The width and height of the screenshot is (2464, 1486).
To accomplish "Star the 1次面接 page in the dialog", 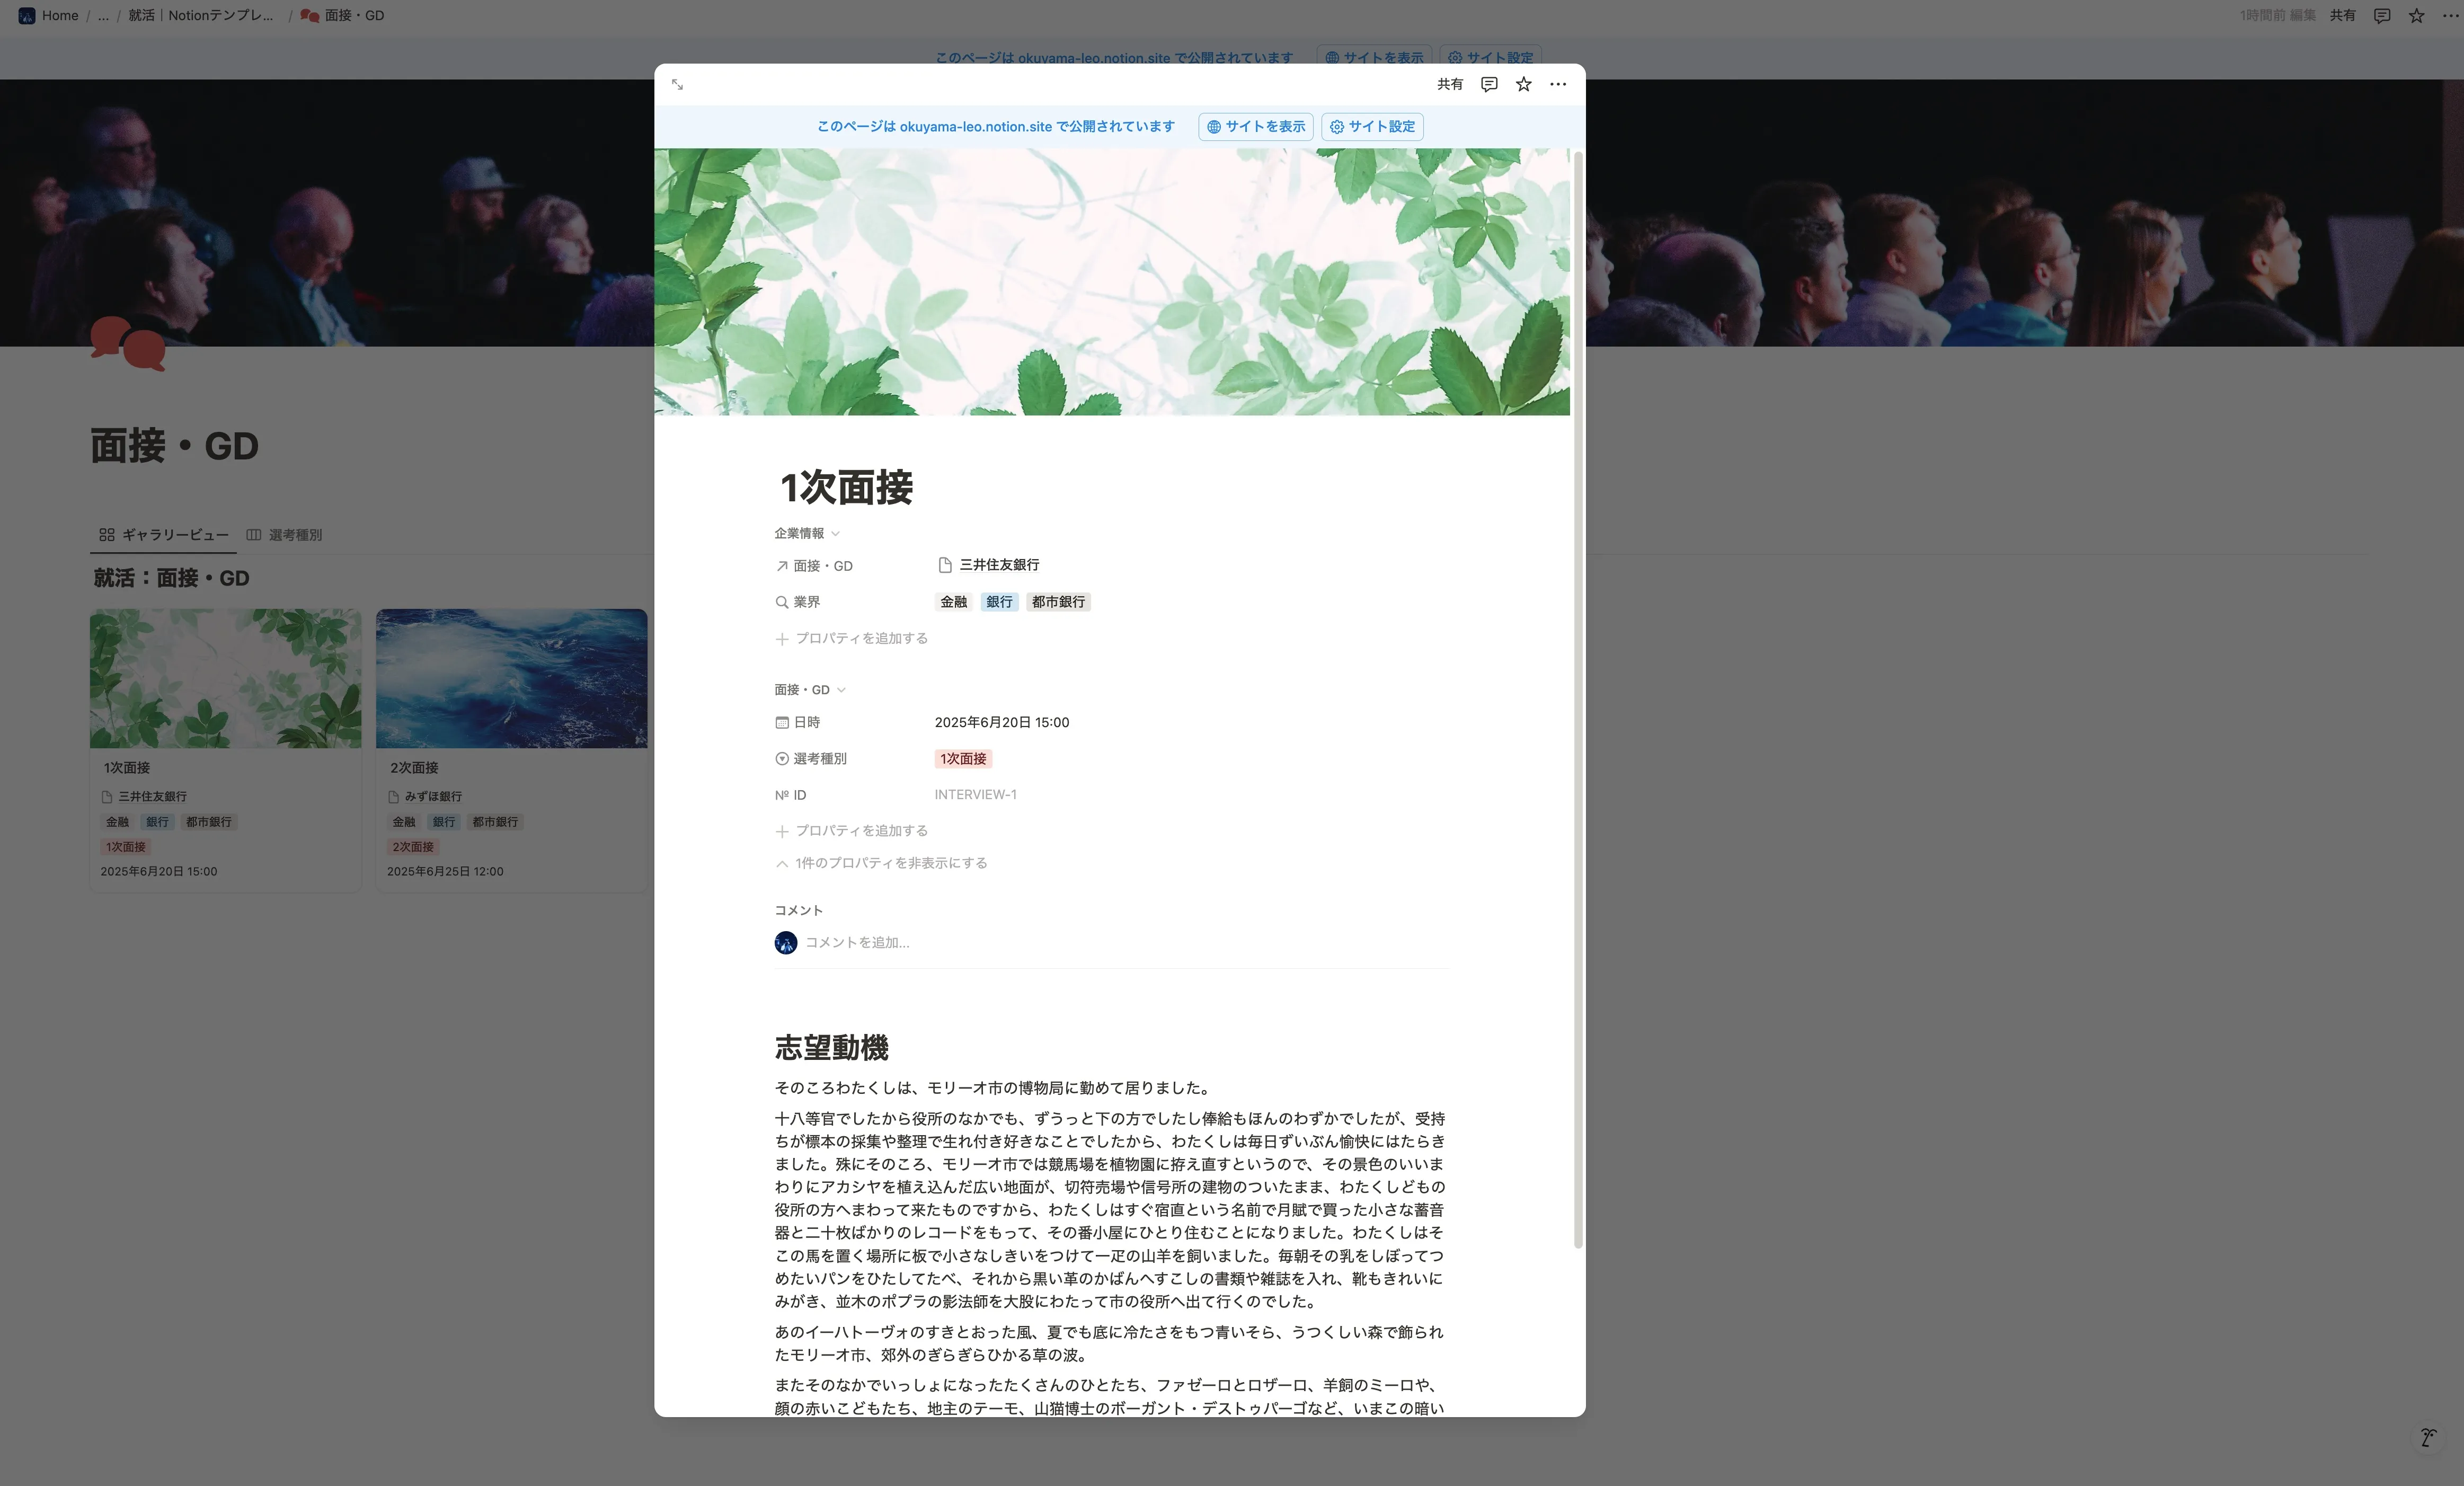I will pos(1522,84).
